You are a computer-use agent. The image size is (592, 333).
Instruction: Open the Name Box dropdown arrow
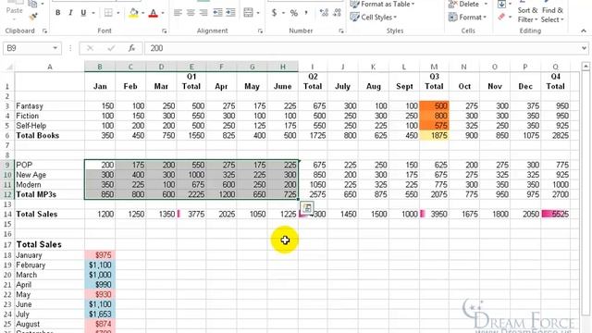point(55,48)
